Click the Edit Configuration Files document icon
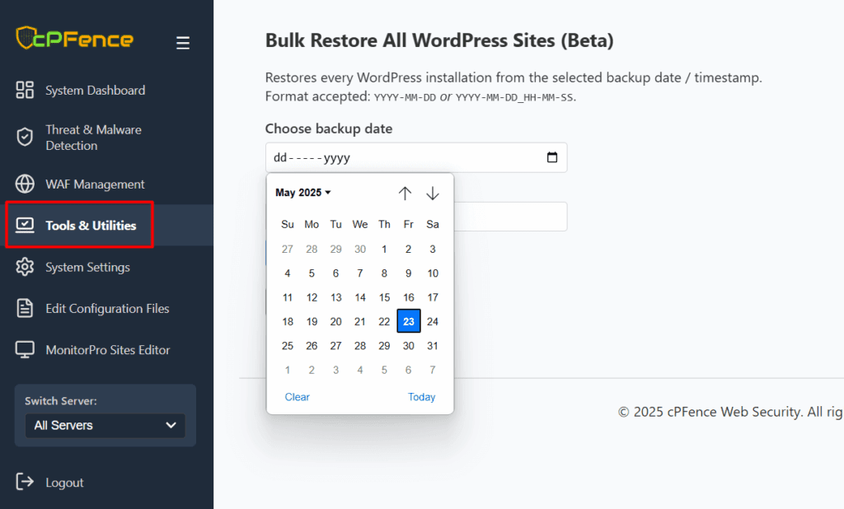Screen dimensions: 844x509 click(x=25, y=308)
